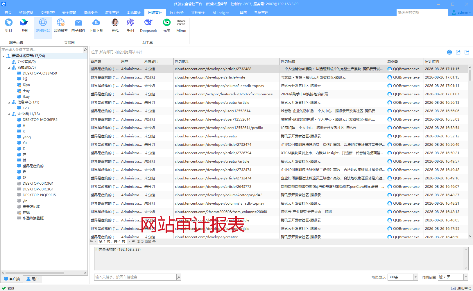The width and height of the screenshot is (473, 291).
Task: Click the detail scroll-down arrow in preview box
Action: click(466, 268)
